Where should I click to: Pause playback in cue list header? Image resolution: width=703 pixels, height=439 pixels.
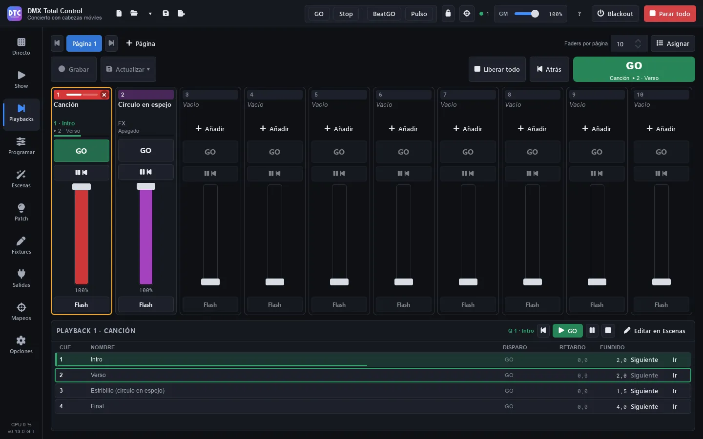click(x=592, y=331)
